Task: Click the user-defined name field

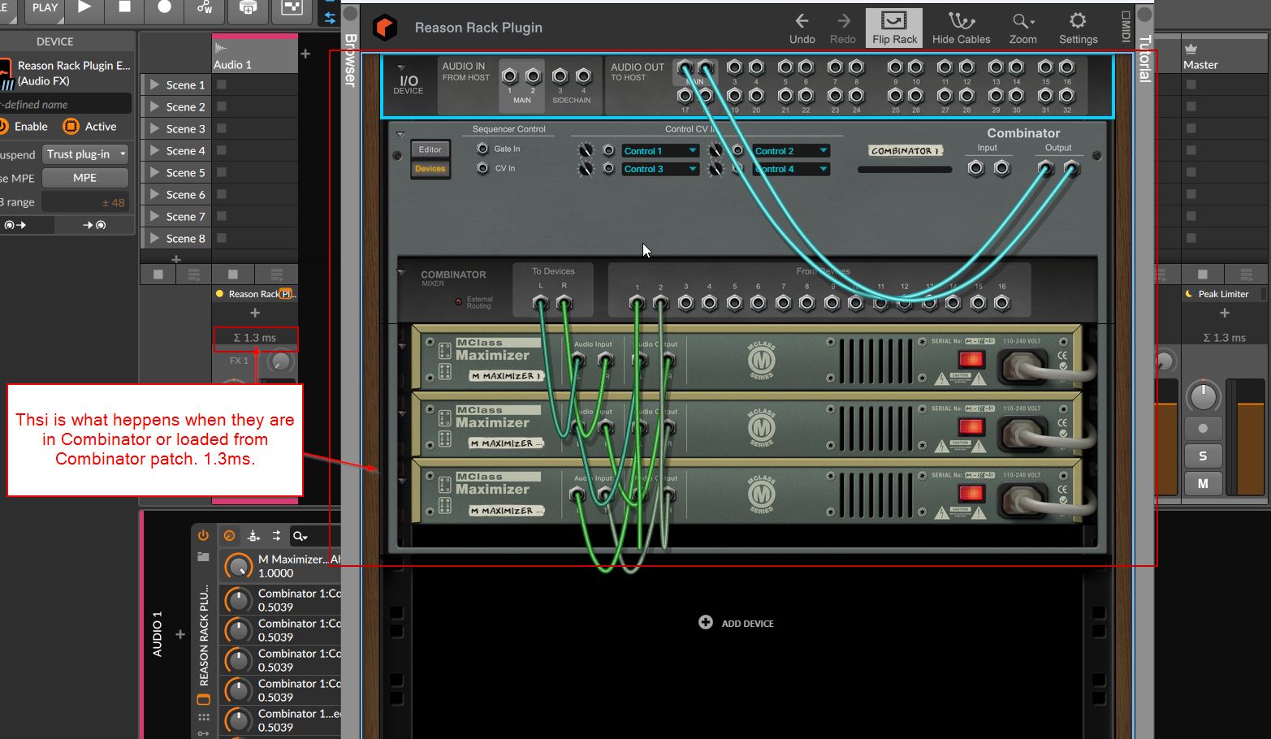Action: (x=65, y=105)
